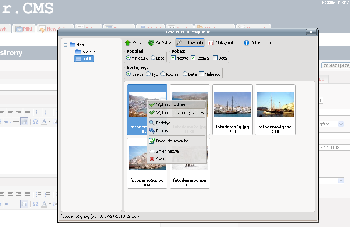Viewport: 350px width, 227px height.
Task: Sort by Typ radio button
Action: point(148,74)
